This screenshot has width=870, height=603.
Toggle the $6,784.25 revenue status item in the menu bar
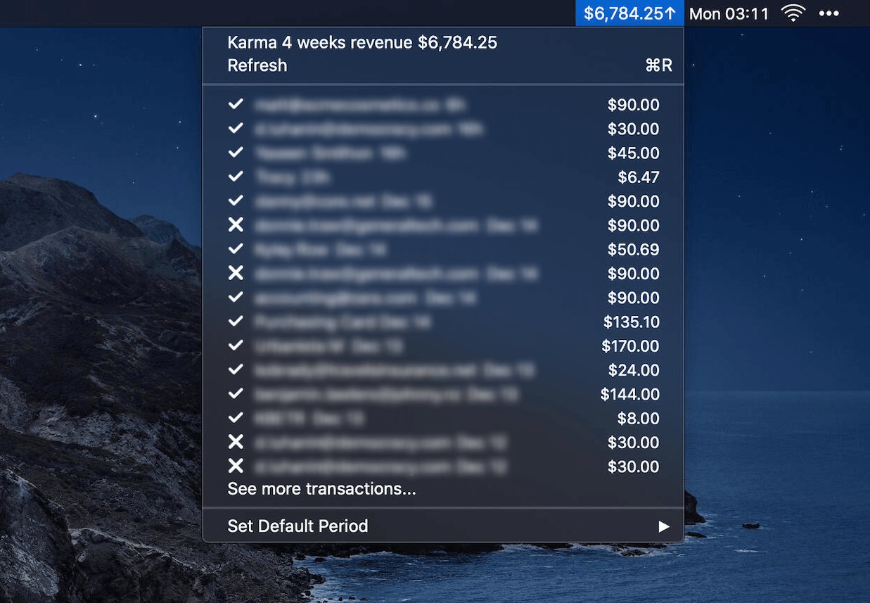(629, 13)
